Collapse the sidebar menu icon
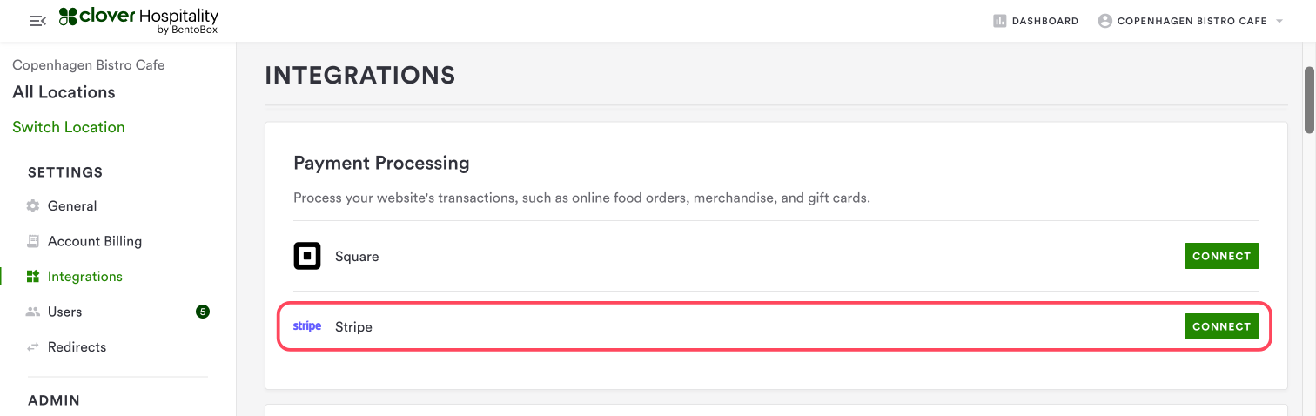Screen dimensions: 1316x416 coord(37,21)
